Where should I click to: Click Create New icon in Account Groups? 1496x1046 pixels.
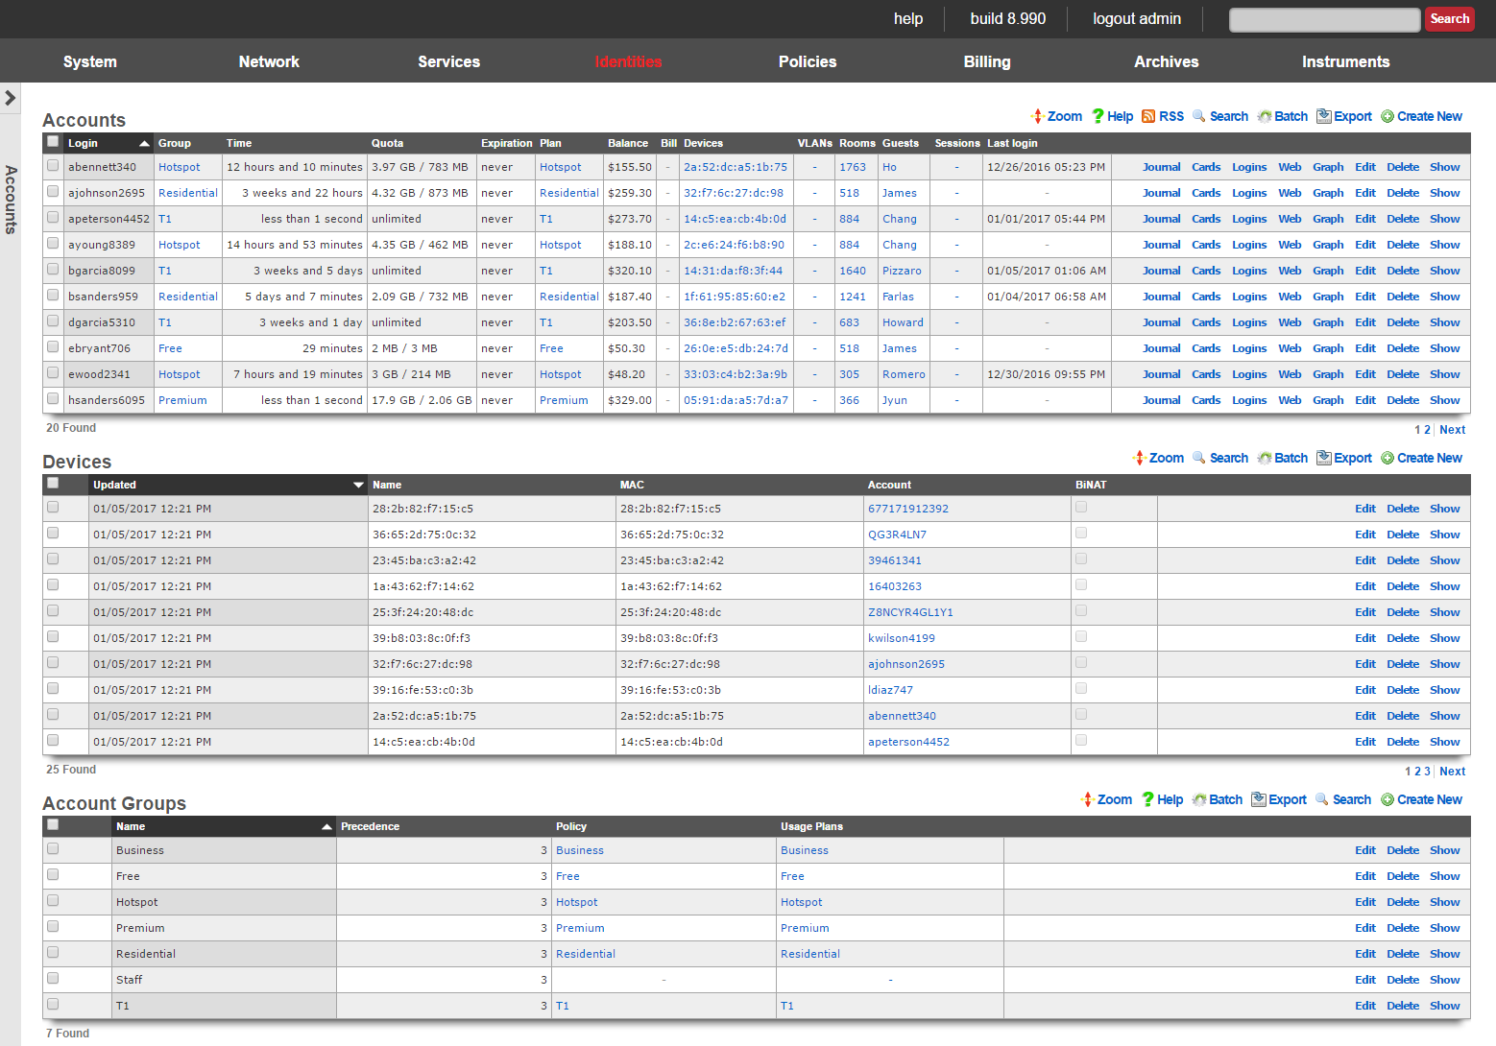[x=1387, y=799]
